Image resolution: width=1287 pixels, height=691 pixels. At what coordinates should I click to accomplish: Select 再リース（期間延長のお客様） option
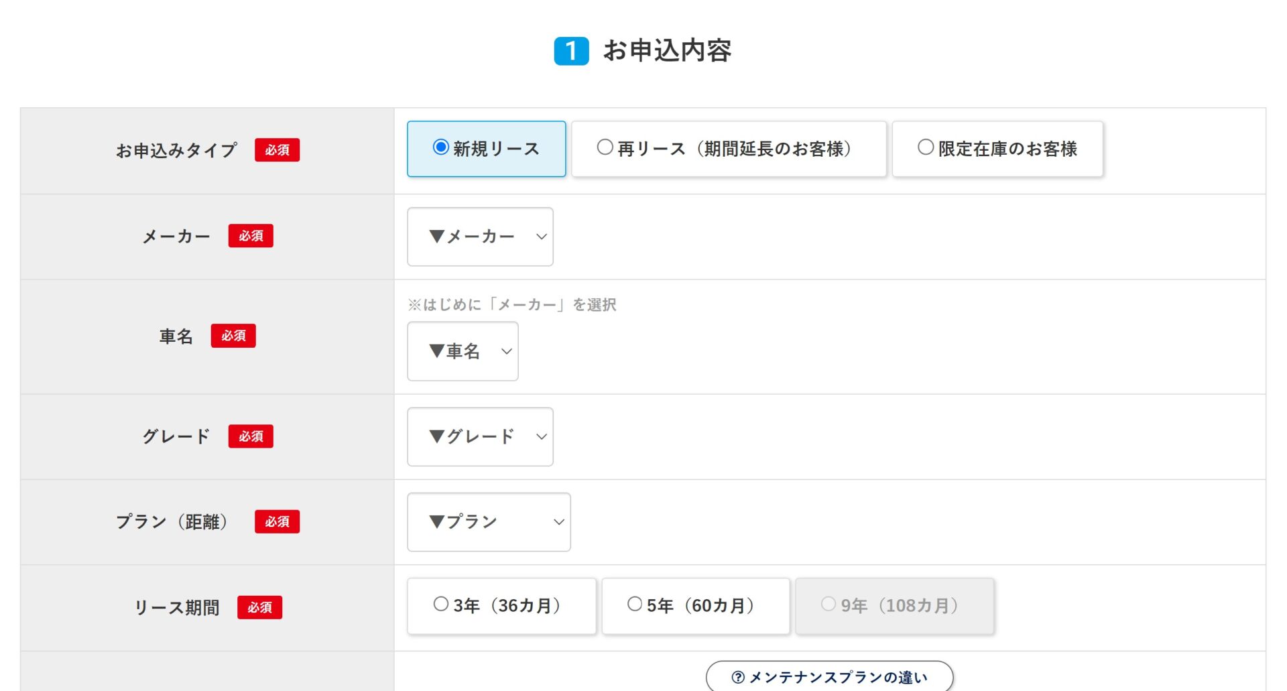729,149
